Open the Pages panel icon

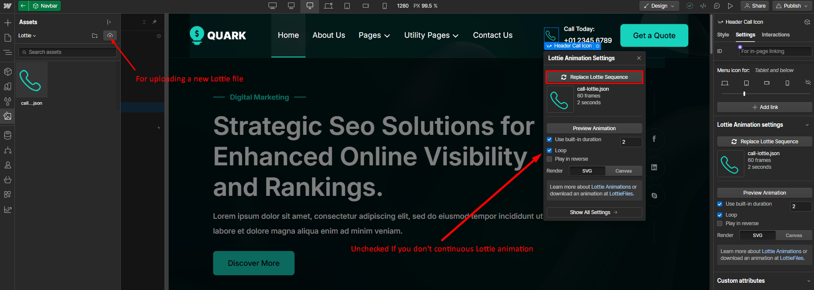(x=8, y=38)
